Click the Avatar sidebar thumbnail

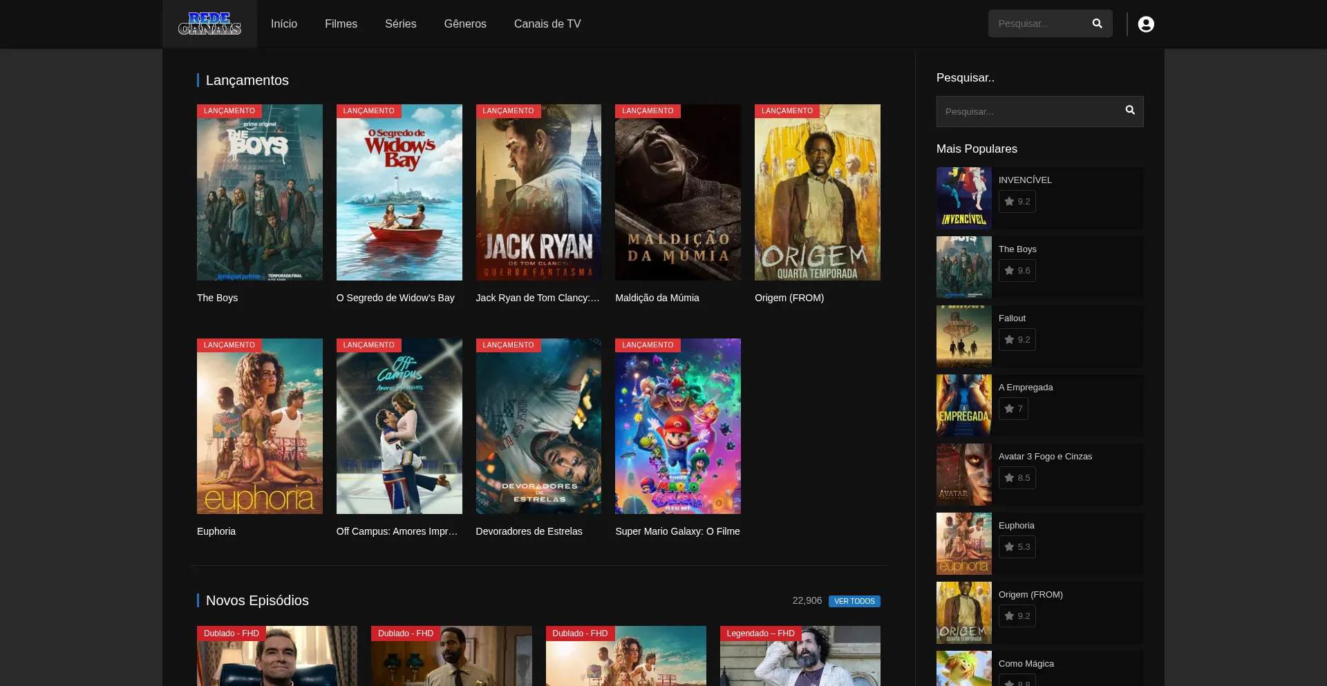(x=964, y=475)
